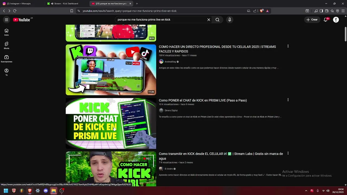Click El Andro channel avatar
The width and height of the screenshot is (347, 195).
tap(161, 168)
